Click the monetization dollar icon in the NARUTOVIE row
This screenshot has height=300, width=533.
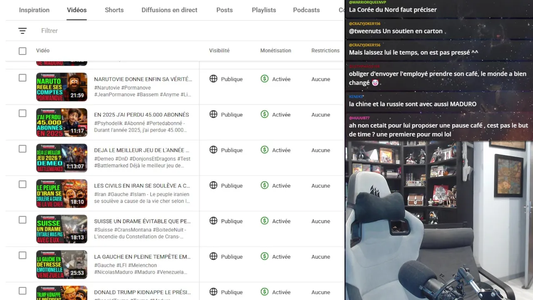(x=264, y=78)
